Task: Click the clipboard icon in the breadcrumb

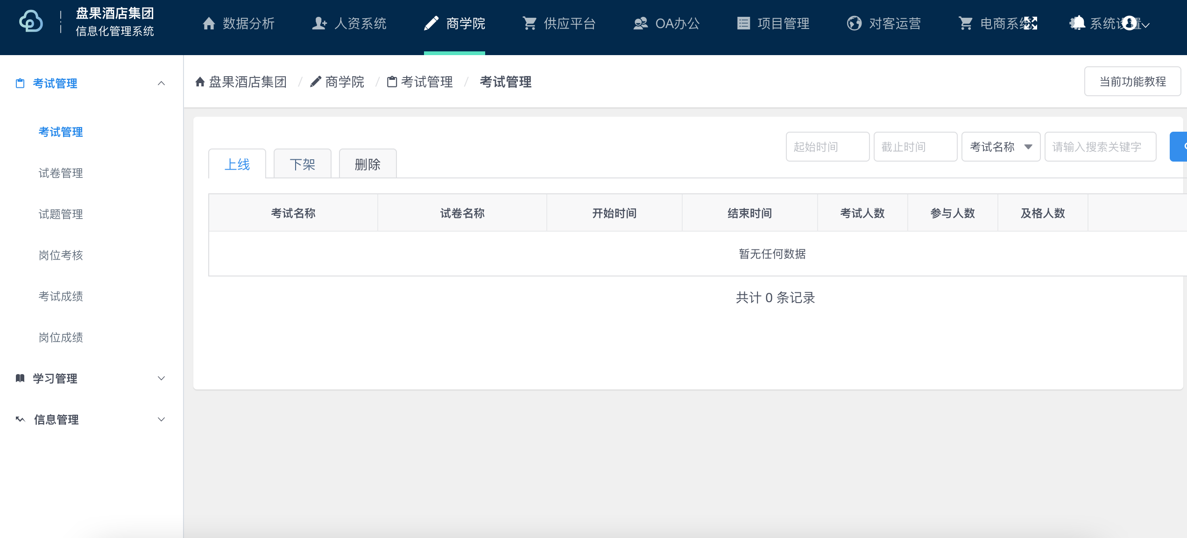Action: [392, 82]
